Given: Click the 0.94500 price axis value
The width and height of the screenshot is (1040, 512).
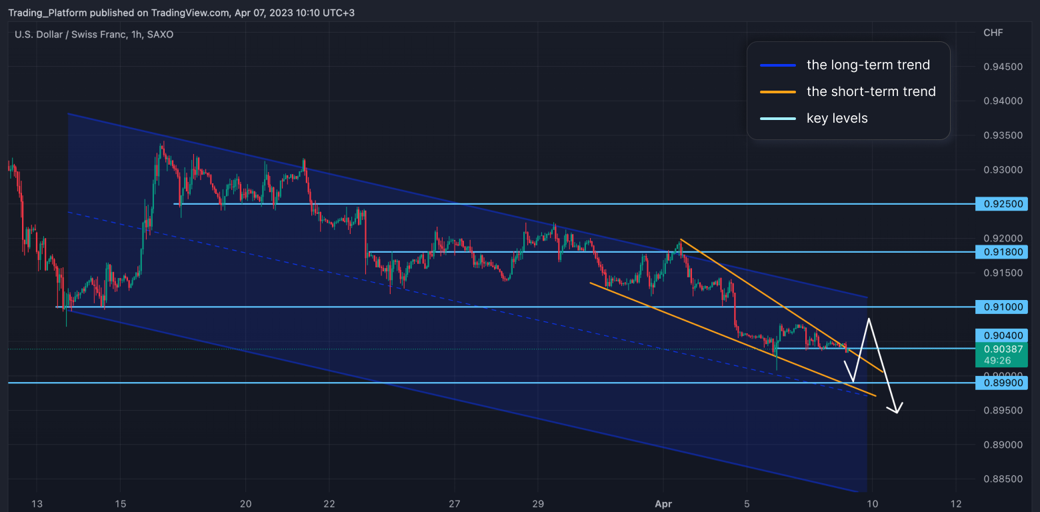Looking at the screenshot, I should click(1003, 67).
